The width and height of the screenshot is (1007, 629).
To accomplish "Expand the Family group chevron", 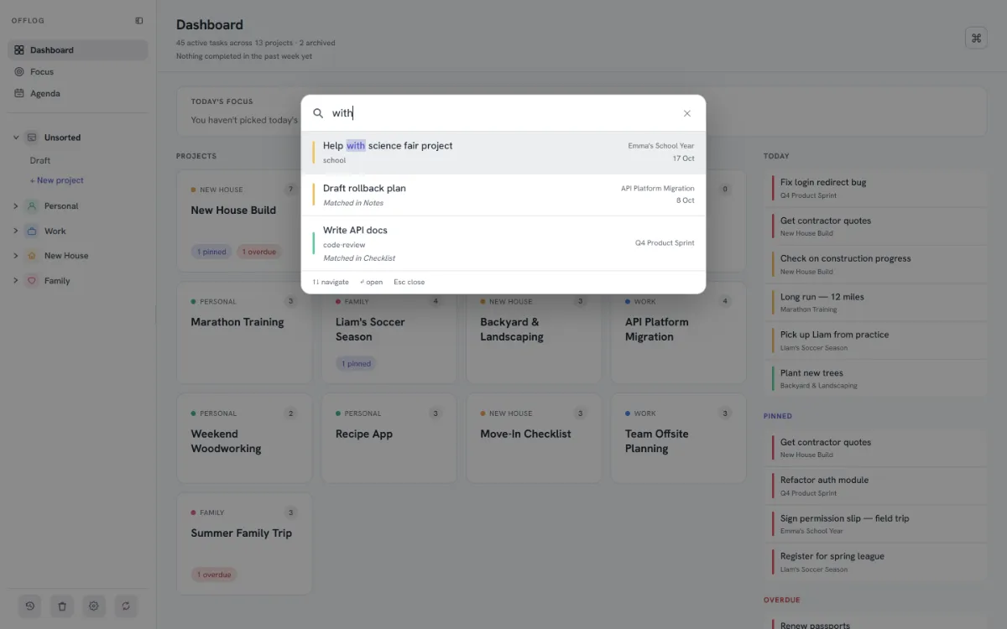I will [x=15, y=281].
